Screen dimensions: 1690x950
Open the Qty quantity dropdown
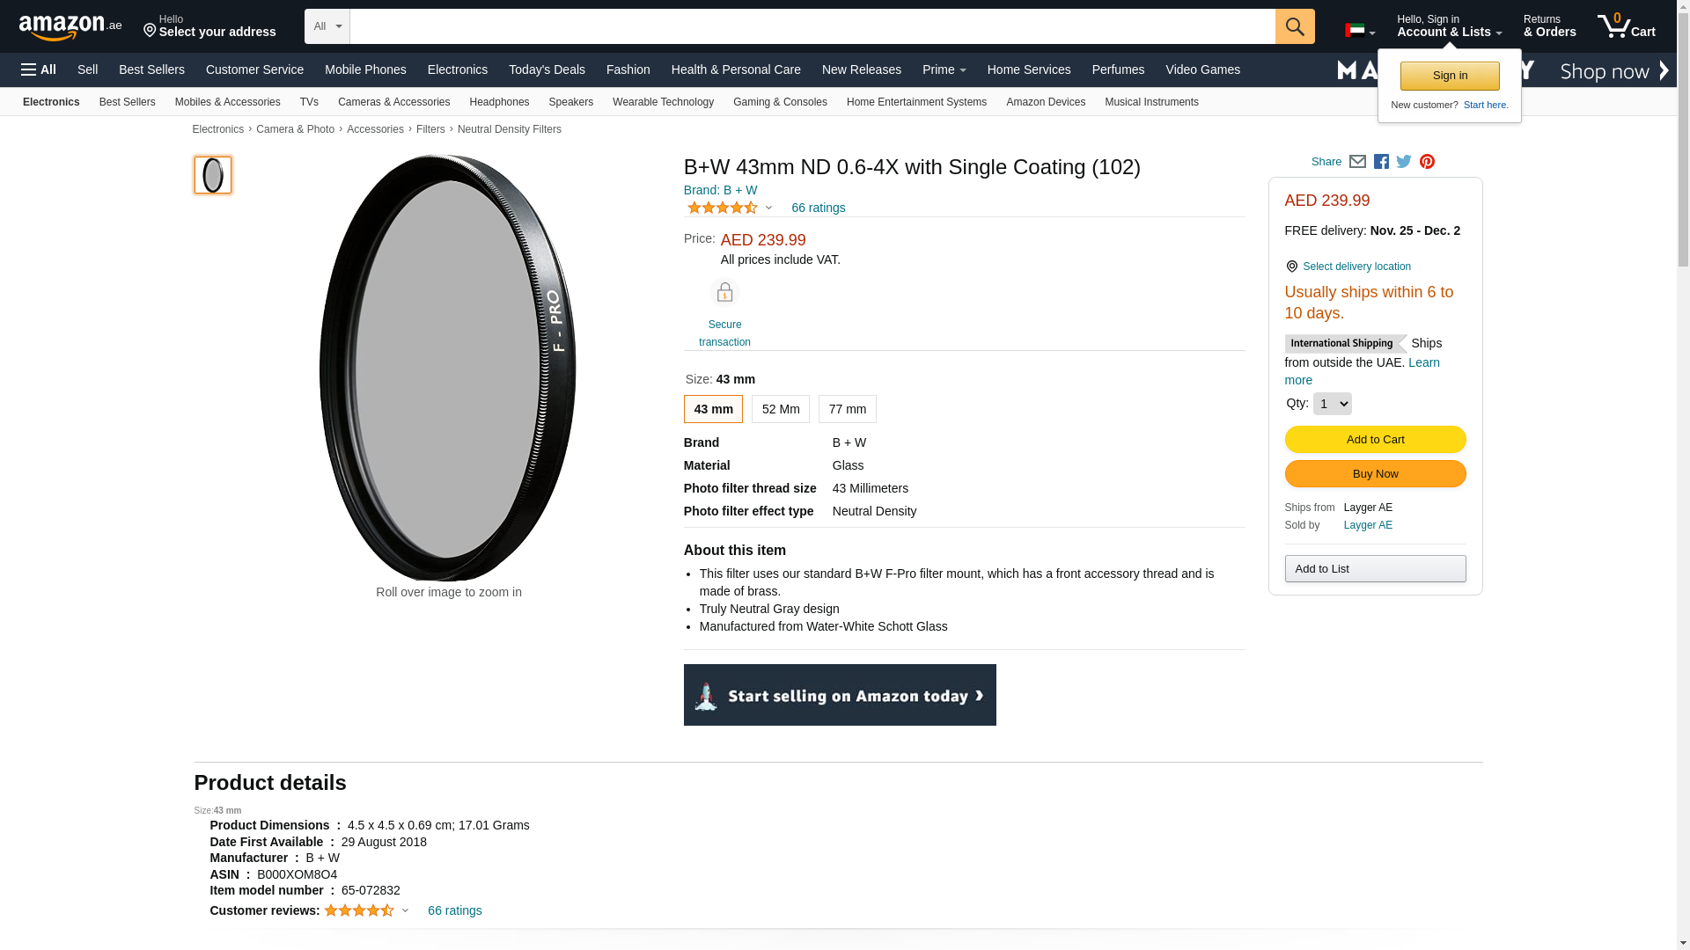click(x=1332, y=404)
